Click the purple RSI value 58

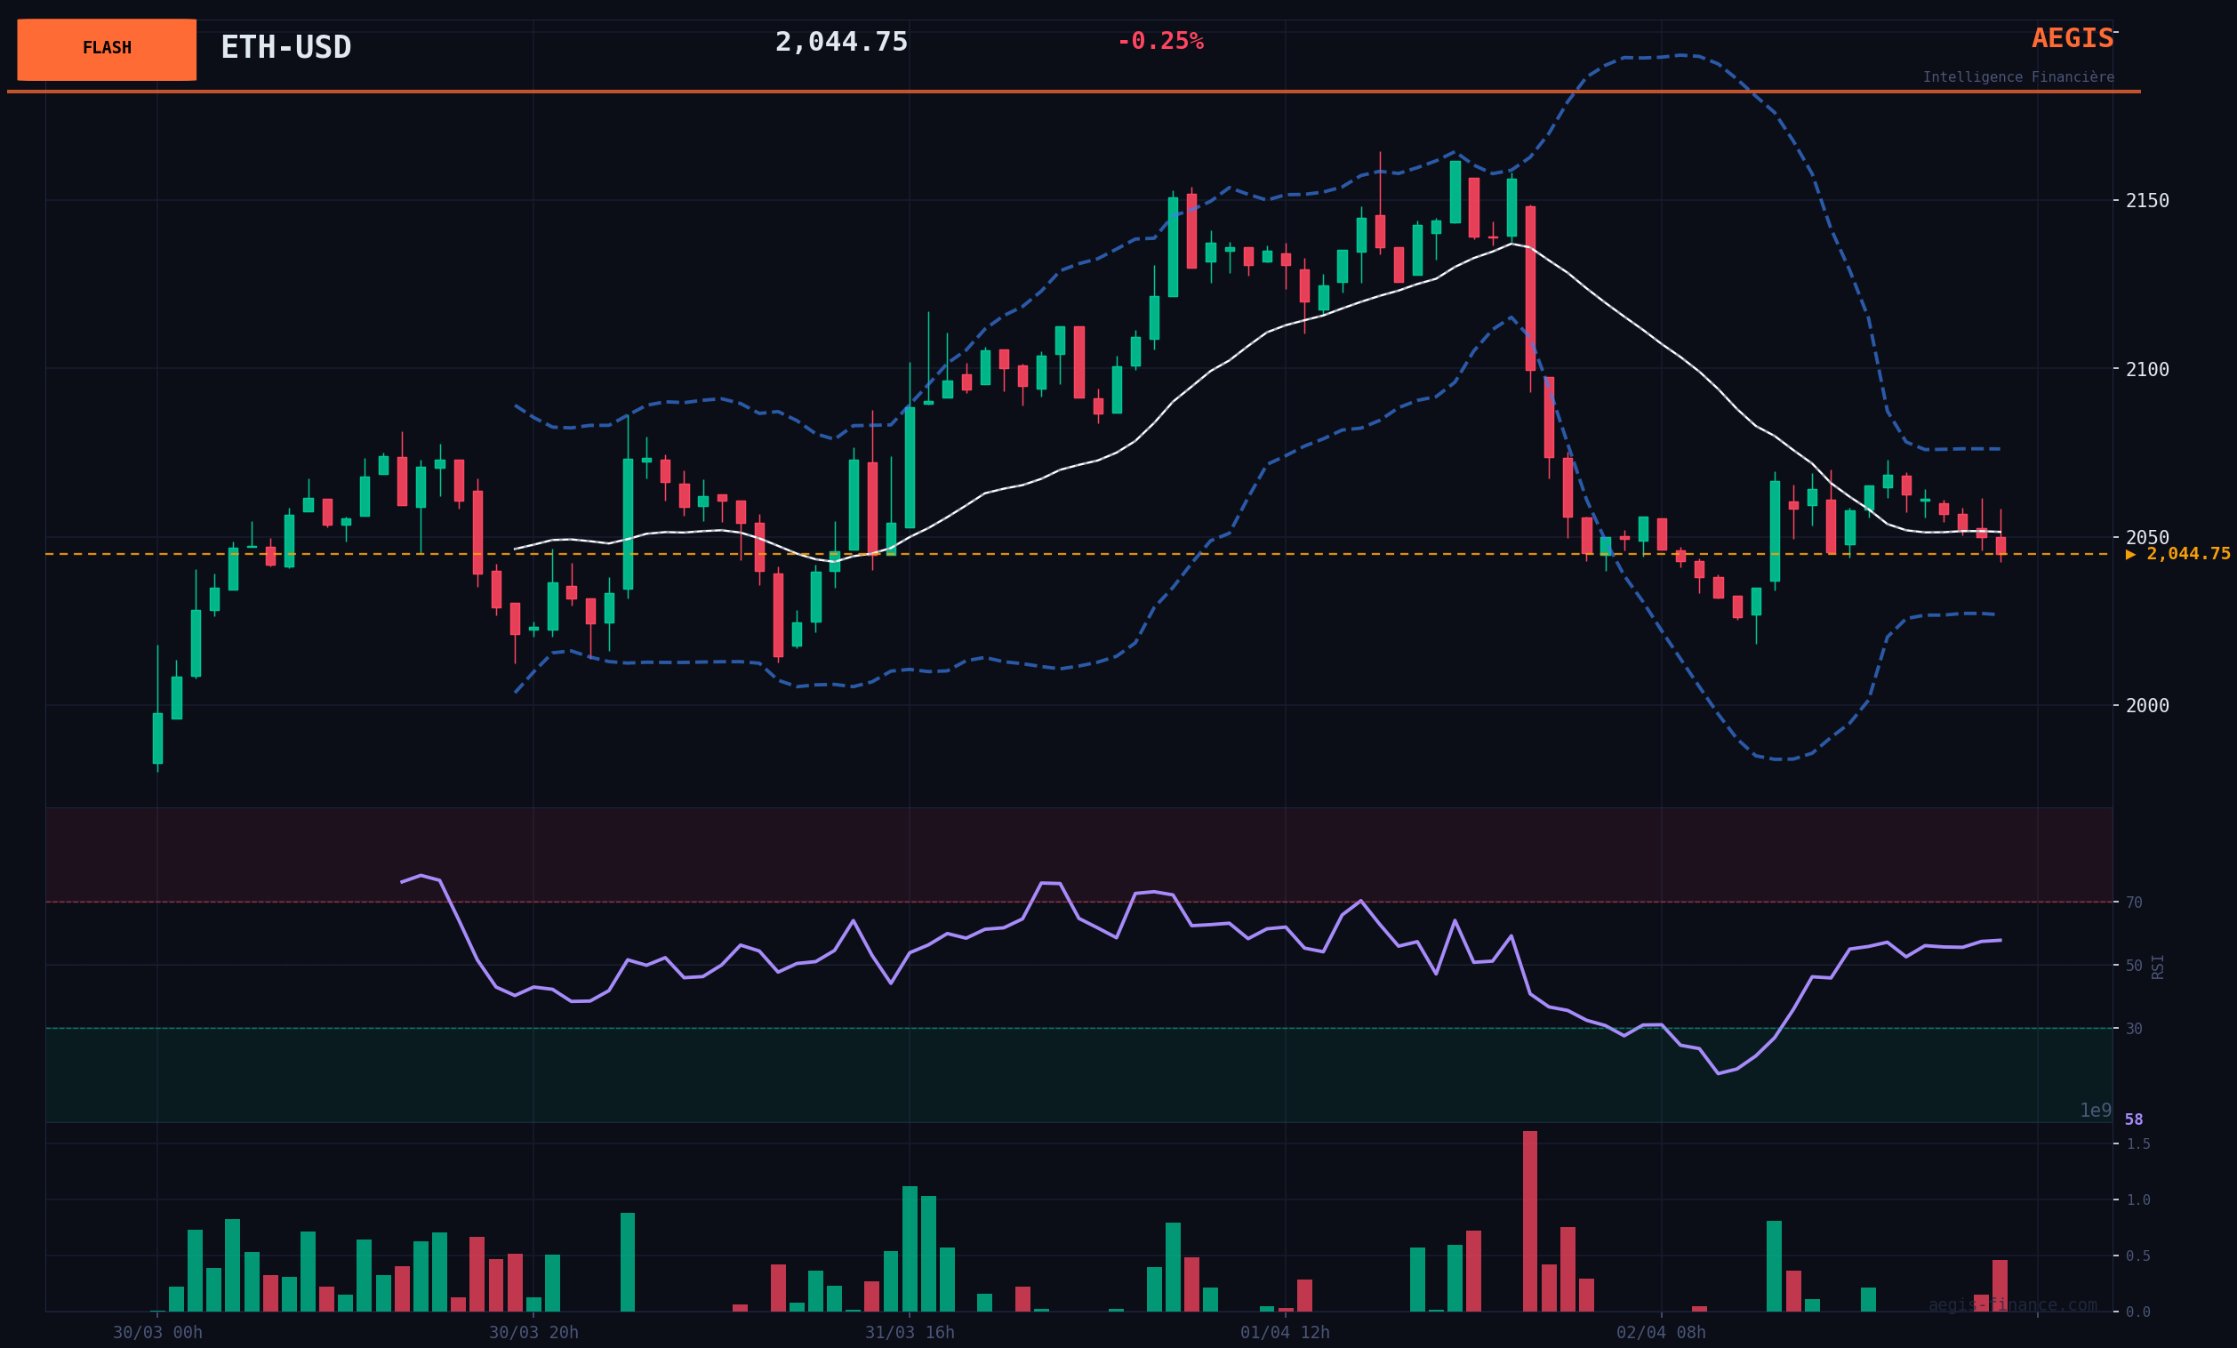click(x=2134, y=1120)
